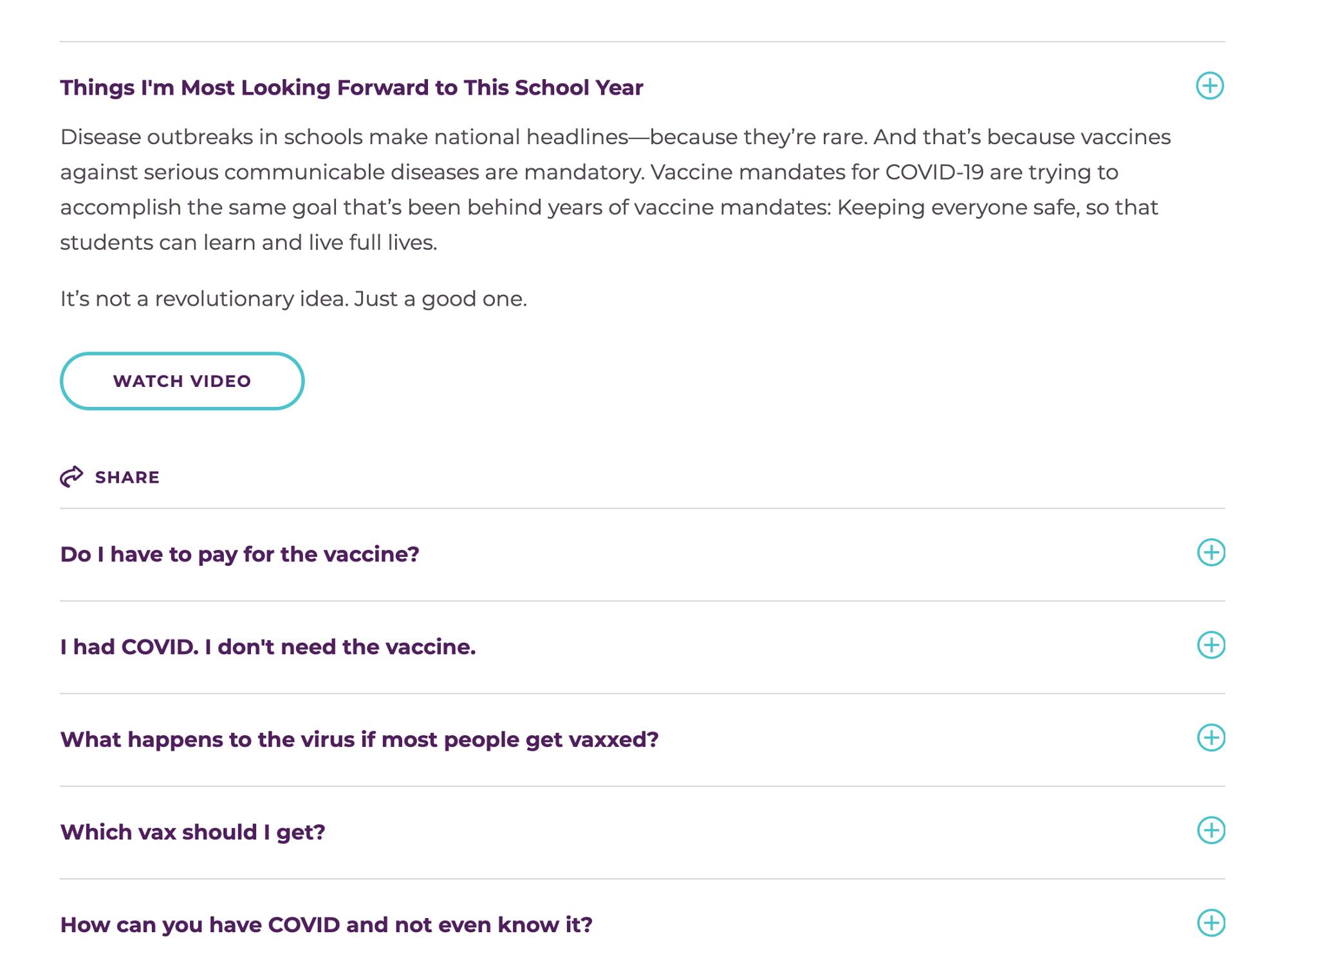
Task: Expand 'Do I have to pay' plus icon
Action: (1211, 552)
